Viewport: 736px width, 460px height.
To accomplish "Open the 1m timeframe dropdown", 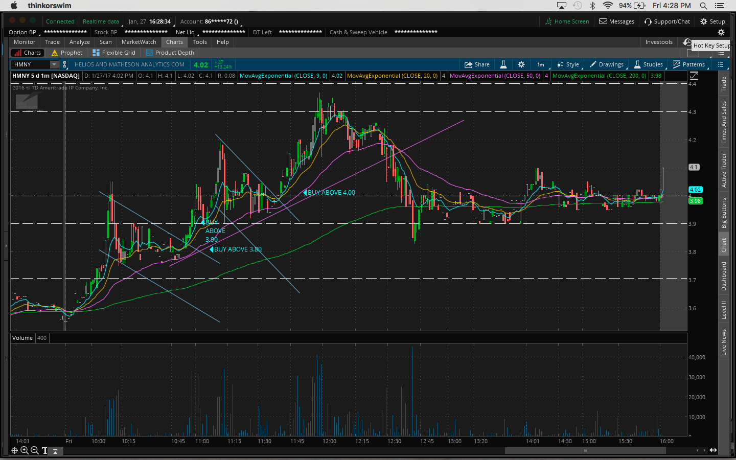I will pyautogui.click(x=541, y=64).
